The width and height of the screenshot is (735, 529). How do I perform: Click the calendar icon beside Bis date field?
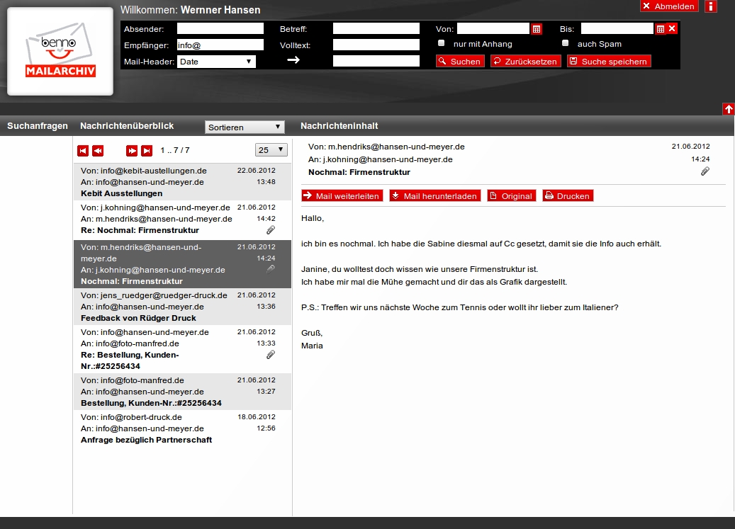pyautogui.click(x=661, y=29)
